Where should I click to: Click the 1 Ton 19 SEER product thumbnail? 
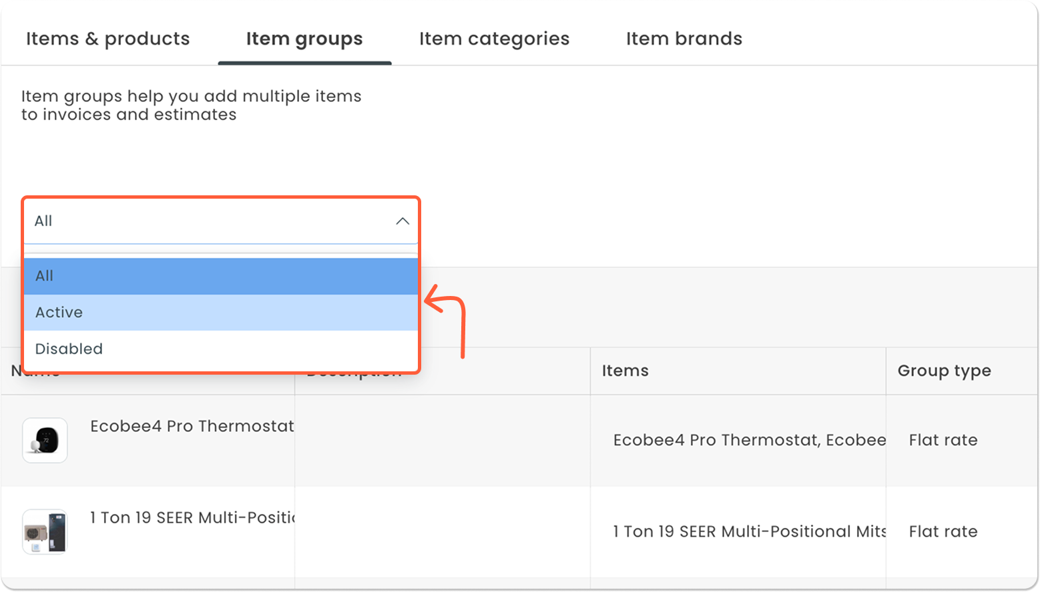coord(45,532)
